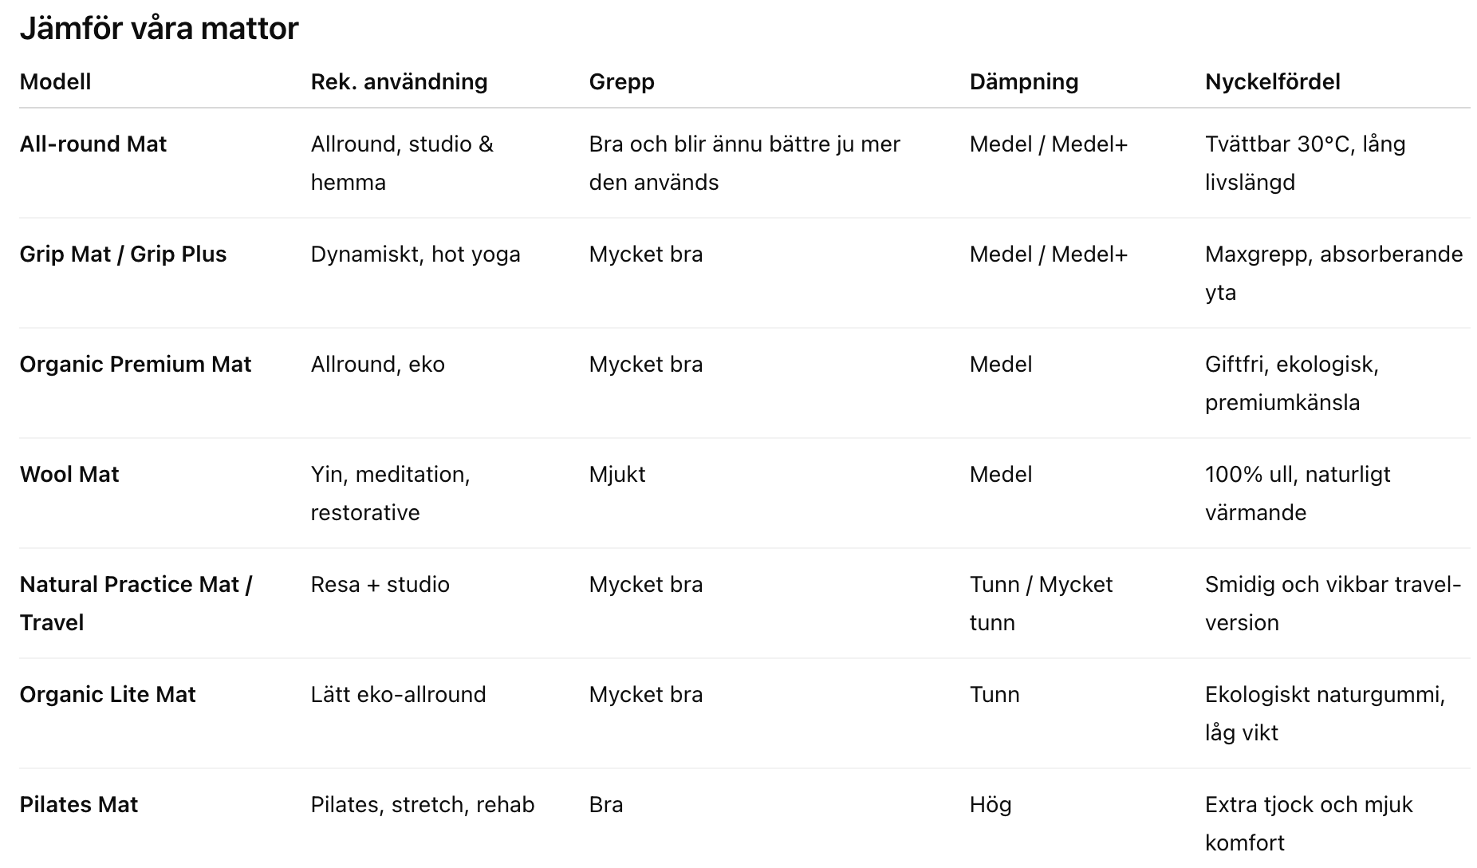Click the 'Mjukt' grip cell for Wool Mat
The image size is (1477, 868).
pyautogui.click(x=616, y=474)
